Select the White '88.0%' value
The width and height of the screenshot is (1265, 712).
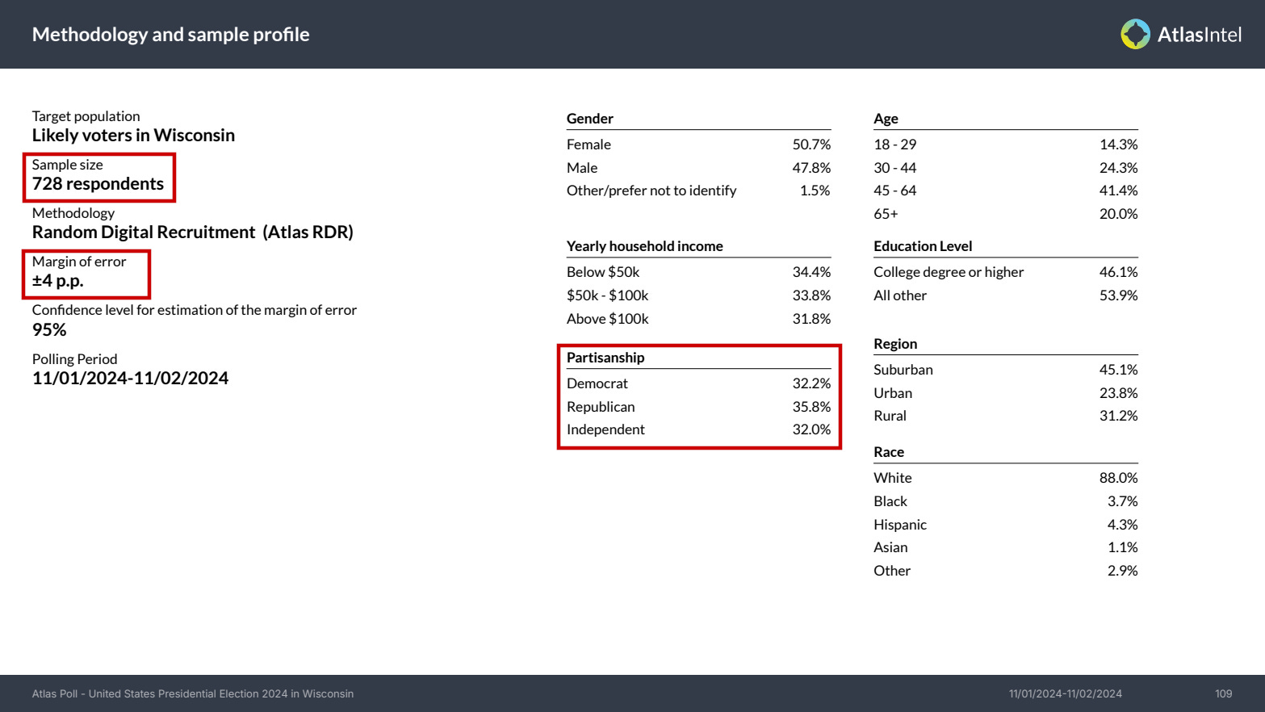click(x=1118, y=478)
